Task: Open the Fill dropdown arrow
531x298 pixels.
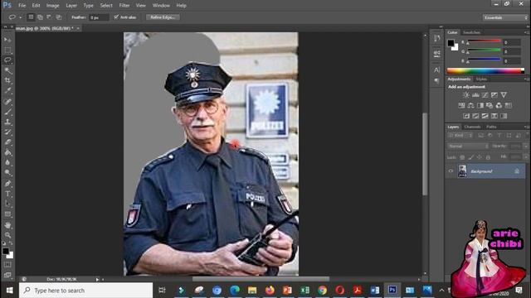Action: click(x=525, y=157)
